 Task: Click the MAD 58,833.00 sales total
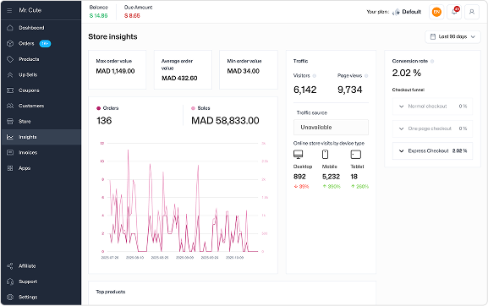click(225, 121)
